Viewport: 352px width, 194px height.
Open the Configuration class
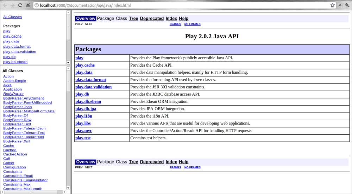14,167
